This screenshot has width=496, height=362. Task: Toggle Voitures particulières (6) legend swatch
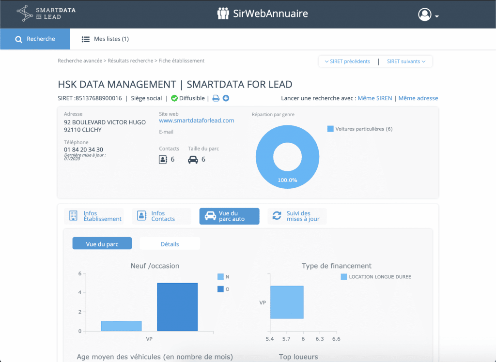tap(330, 129)
